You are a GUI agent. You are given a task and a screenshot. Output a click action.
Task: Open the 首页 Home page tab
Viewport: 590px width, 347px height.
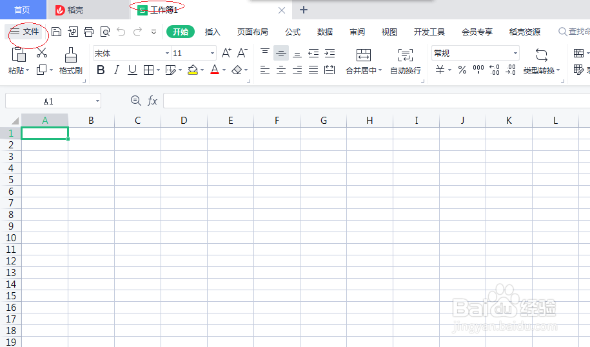[x=23, y=10]
